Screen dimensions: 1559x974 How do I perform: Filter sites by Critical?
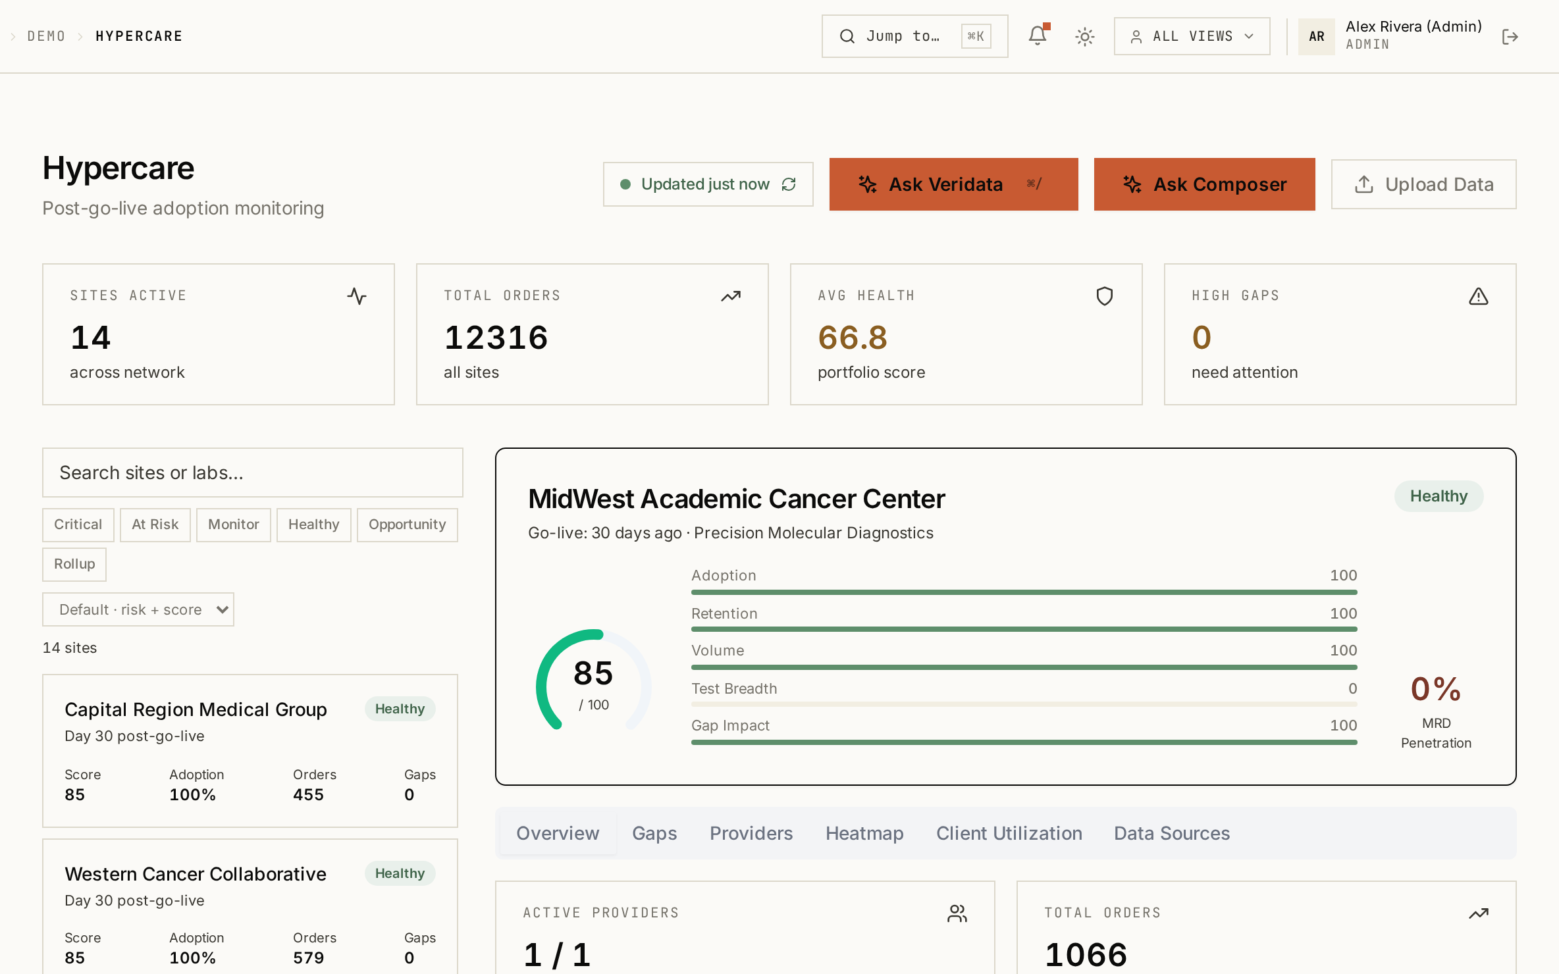pos(78,525)
